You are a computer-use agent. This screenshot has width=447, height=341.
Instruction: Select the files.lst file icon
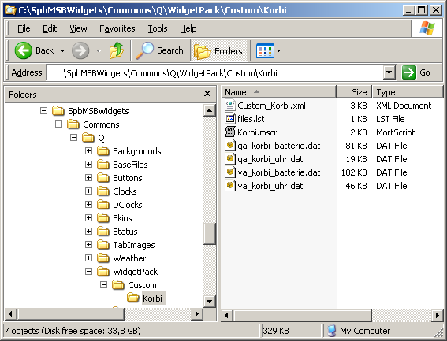tap(229, 118)
